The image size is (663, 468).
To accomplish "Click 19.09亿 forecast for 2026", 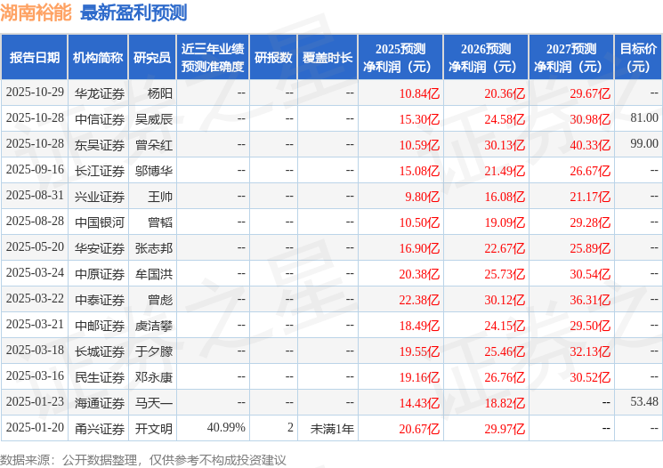I will (505, 222).
